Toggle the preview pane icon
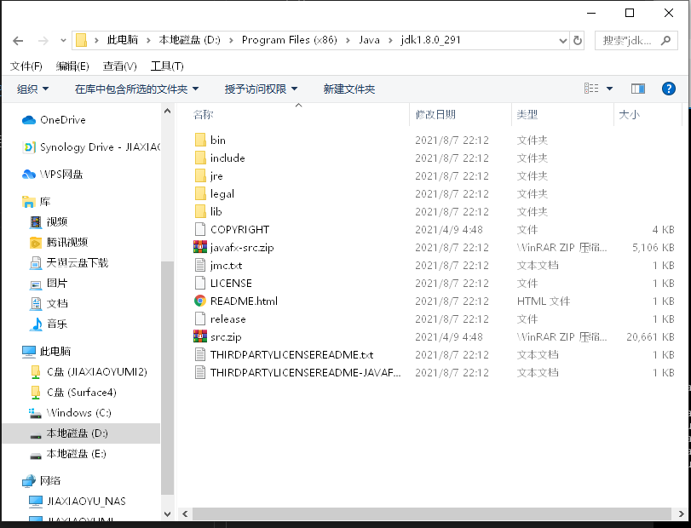 [x=637, y=89]
